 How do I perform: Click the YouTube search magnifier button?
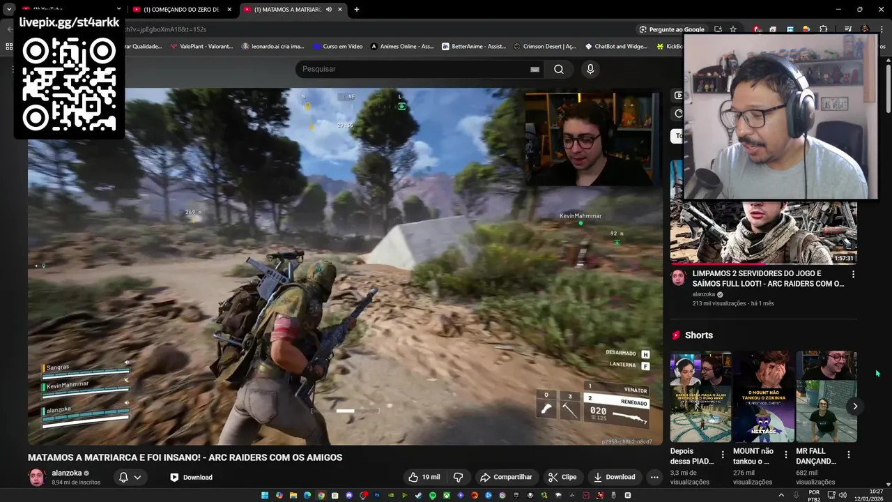559,69
